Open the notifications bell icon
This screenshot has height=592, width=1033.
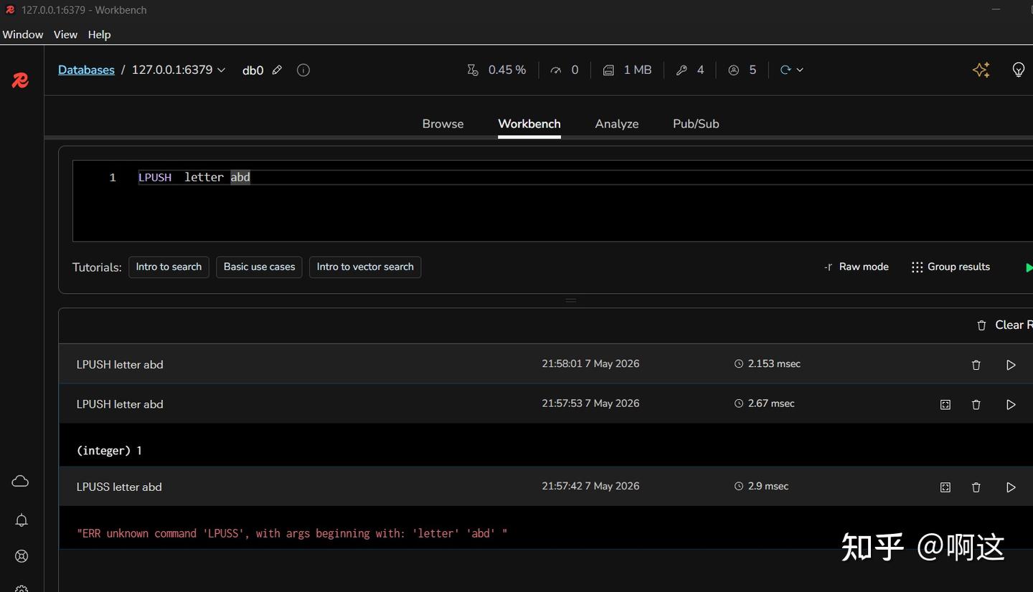click(22, 520)
